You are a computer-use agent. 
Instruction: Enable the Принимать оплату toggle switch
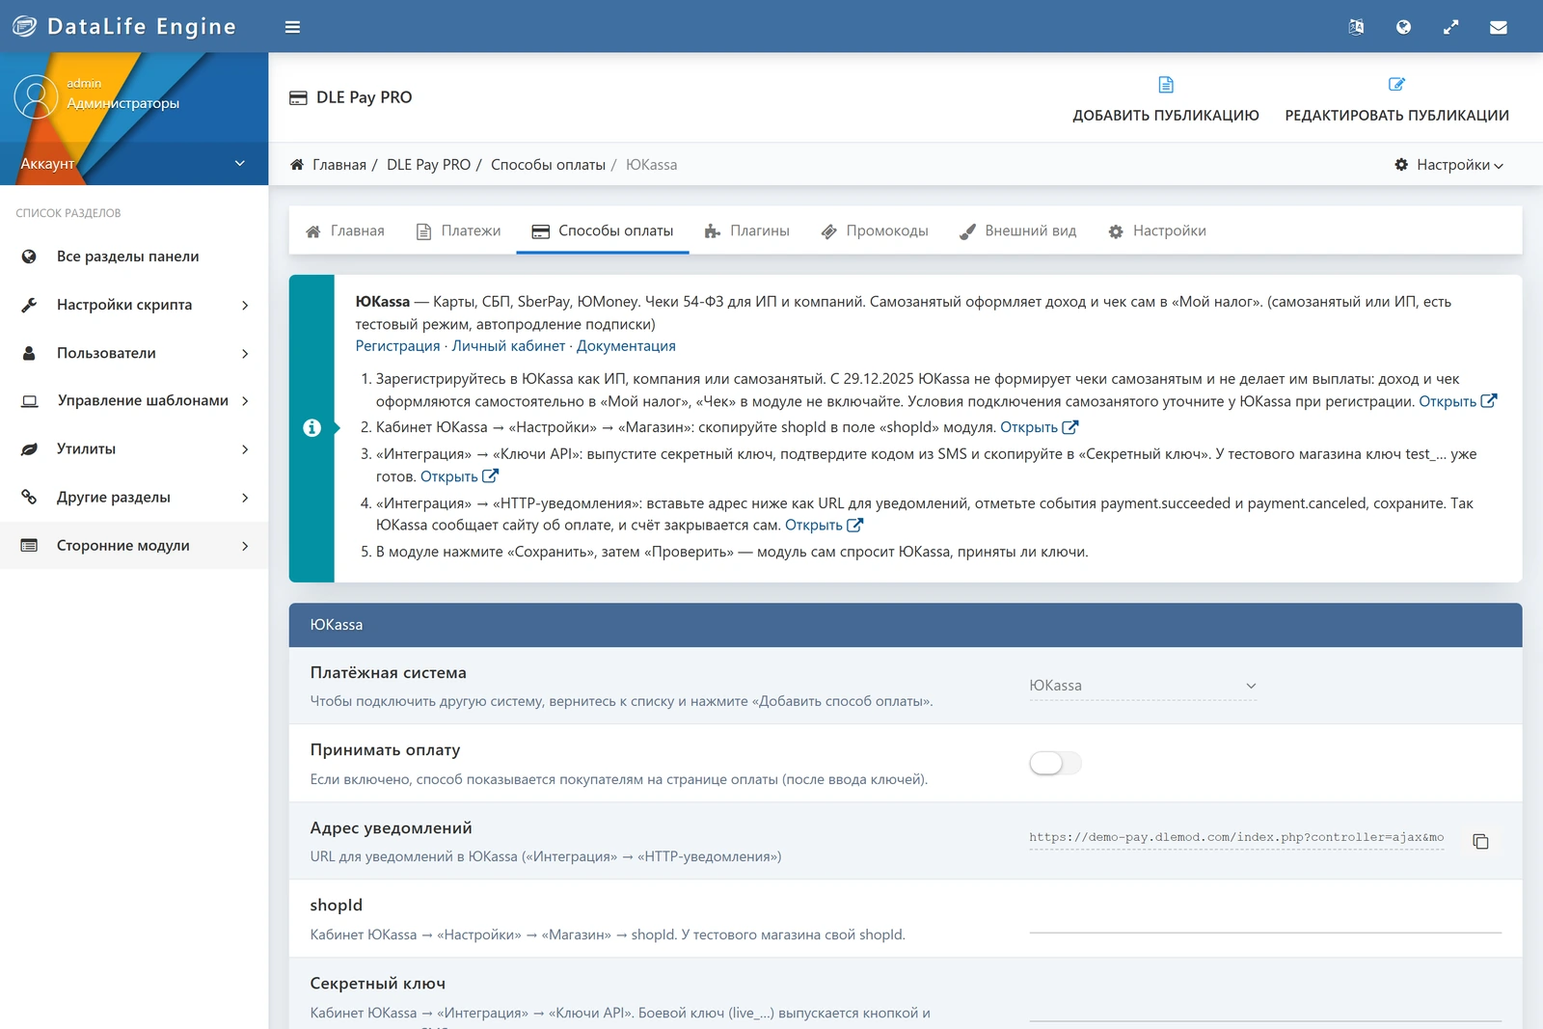click(1055, 763)
